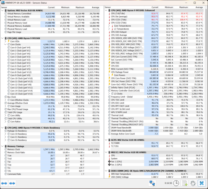Expand the Core Ratios row
The height and width of the screenshot is (189, 208).
[x=5, y=121]
